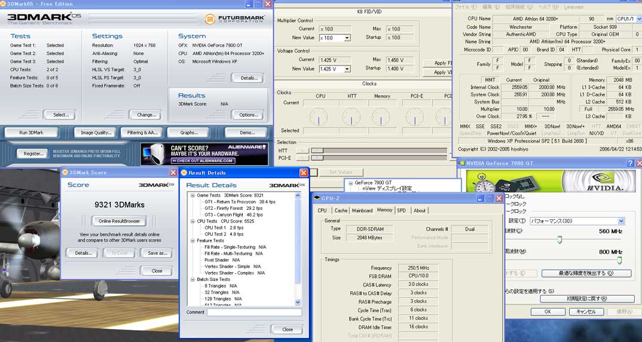Click the Memory tab in CPU-Z
Viewport: 642px width, 342px height.
[x=384, y=210]
